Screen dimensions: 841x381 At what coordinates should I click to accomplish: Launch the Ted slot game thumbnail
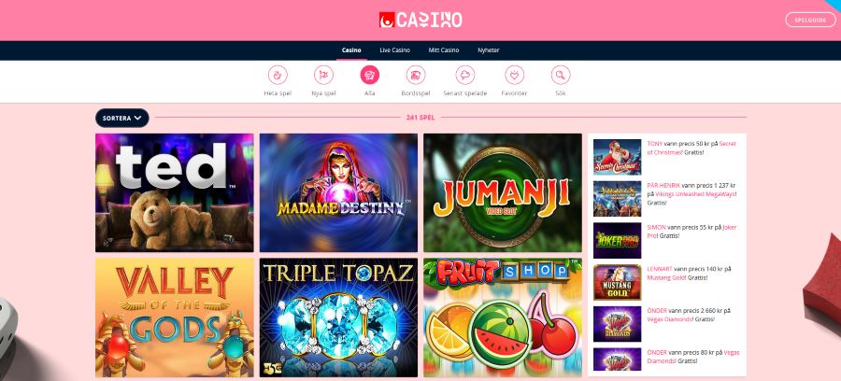tap(175, 193)
